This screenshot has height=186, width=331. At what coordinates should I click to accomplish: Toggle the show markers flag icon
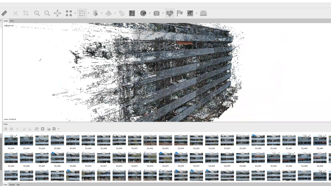pos(180,13)
